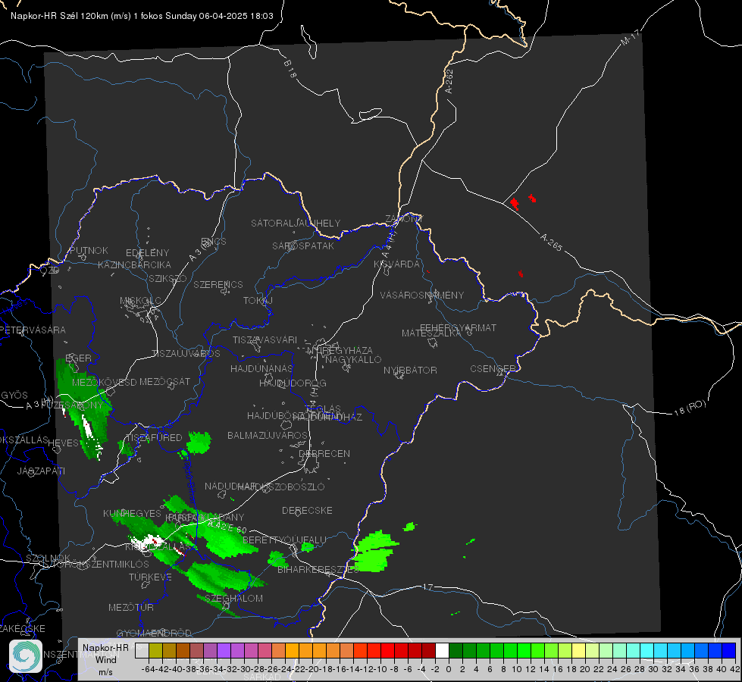
Task: Select the olive swatch at -64 m/s
Action: point(155,650)
